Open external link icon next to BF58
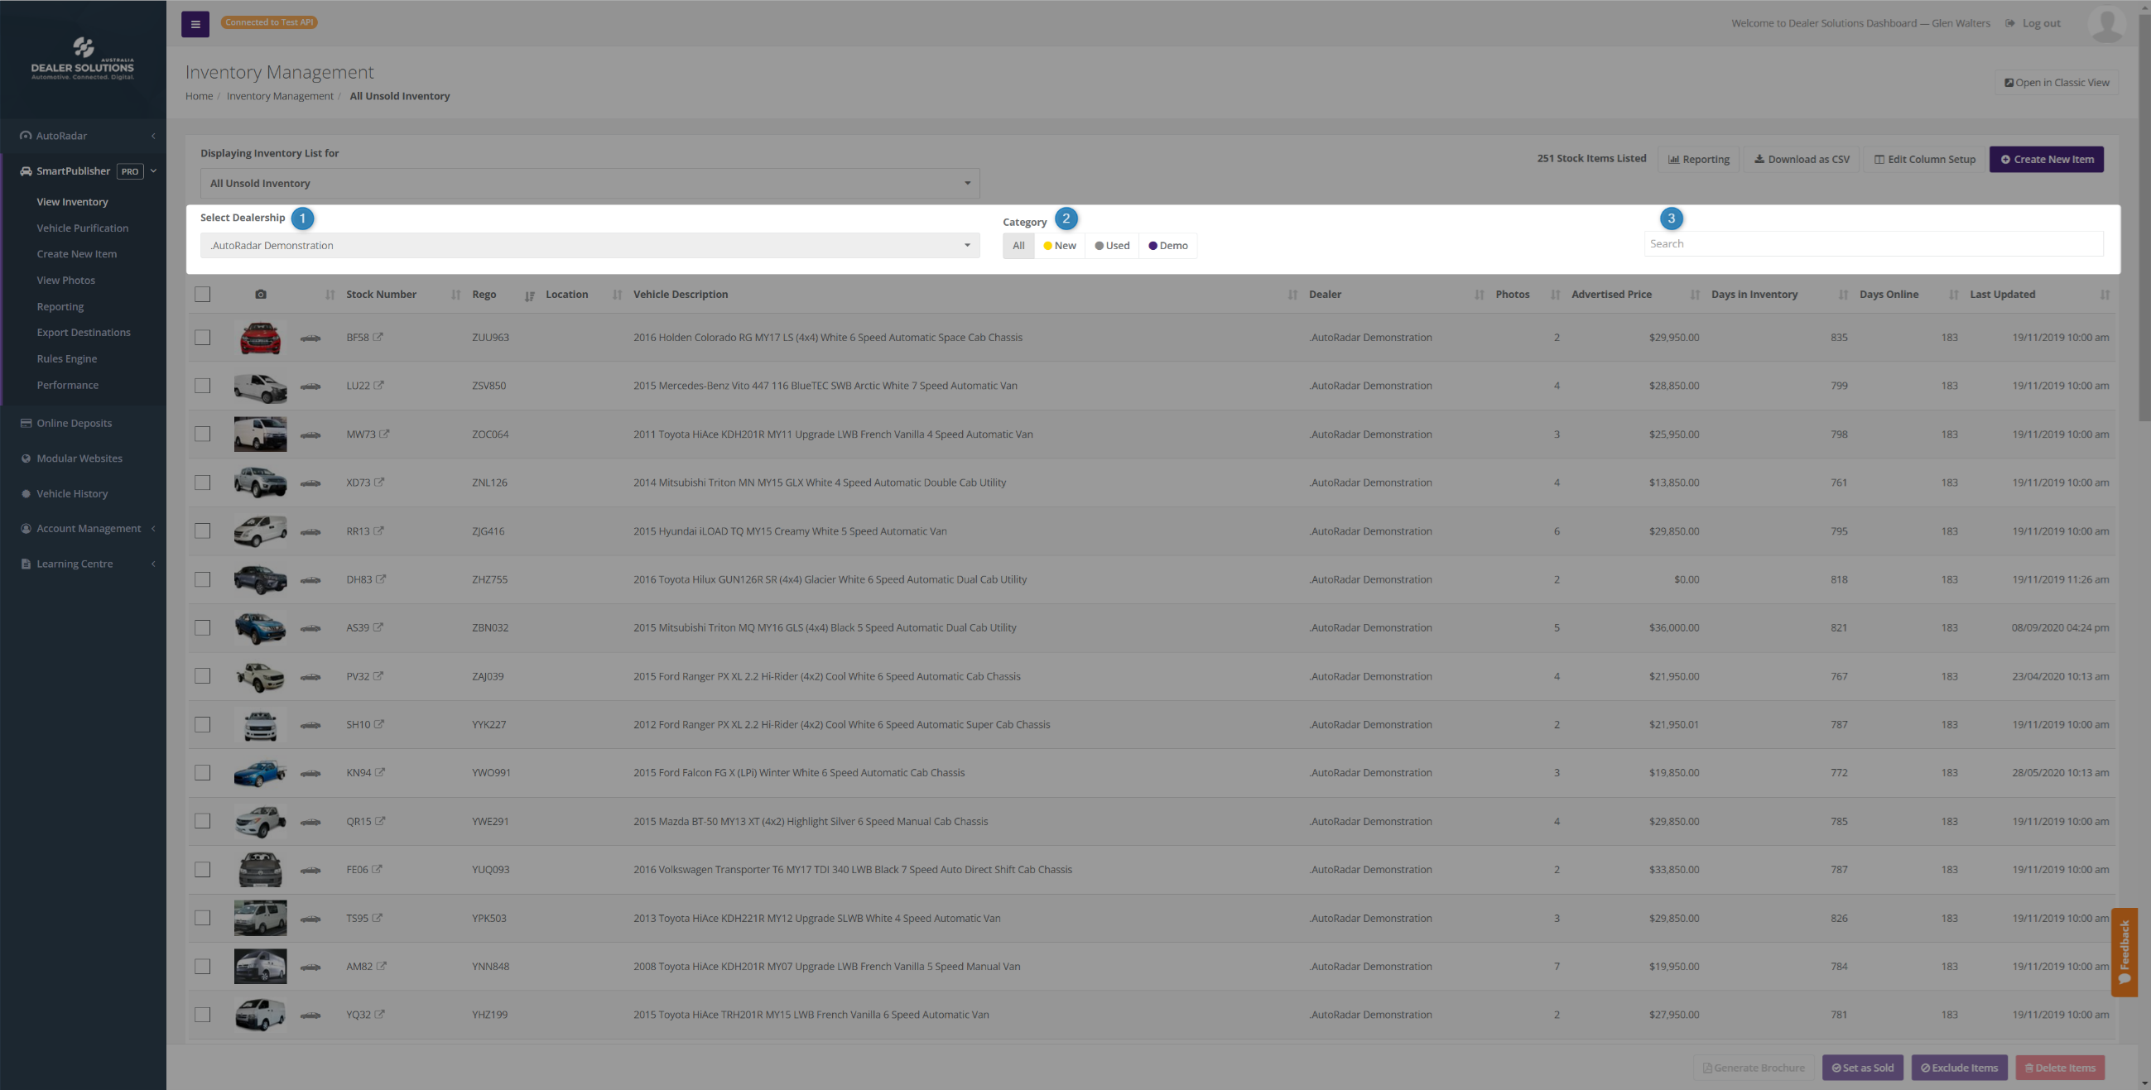Viewport: 2151px width, 1090px height. (378, 337)
